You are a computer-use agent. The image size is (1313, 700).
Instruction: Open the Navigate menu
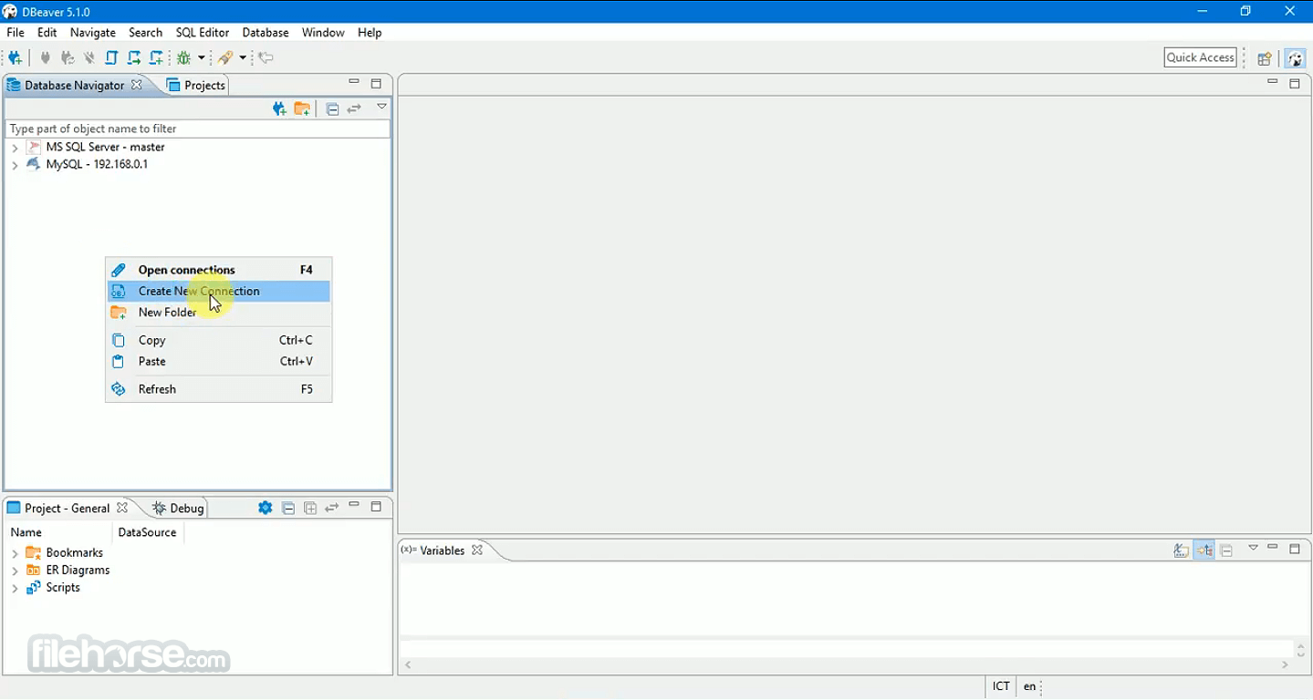93,33
